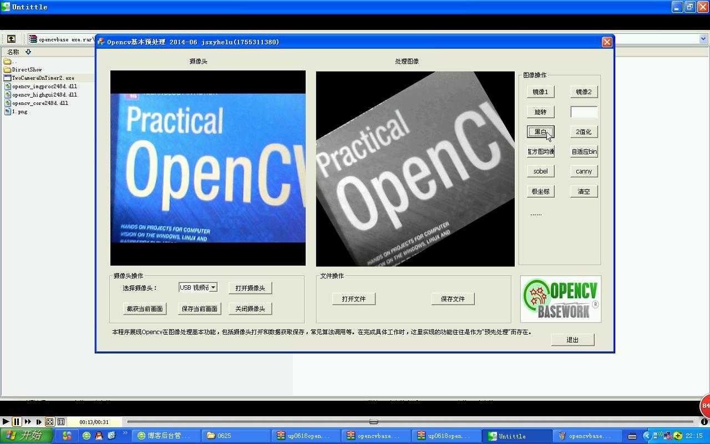The height and width of the screenshot is (444, 710).
Task: Click the frame-step button in player
Action: click(x=39, y=422)
